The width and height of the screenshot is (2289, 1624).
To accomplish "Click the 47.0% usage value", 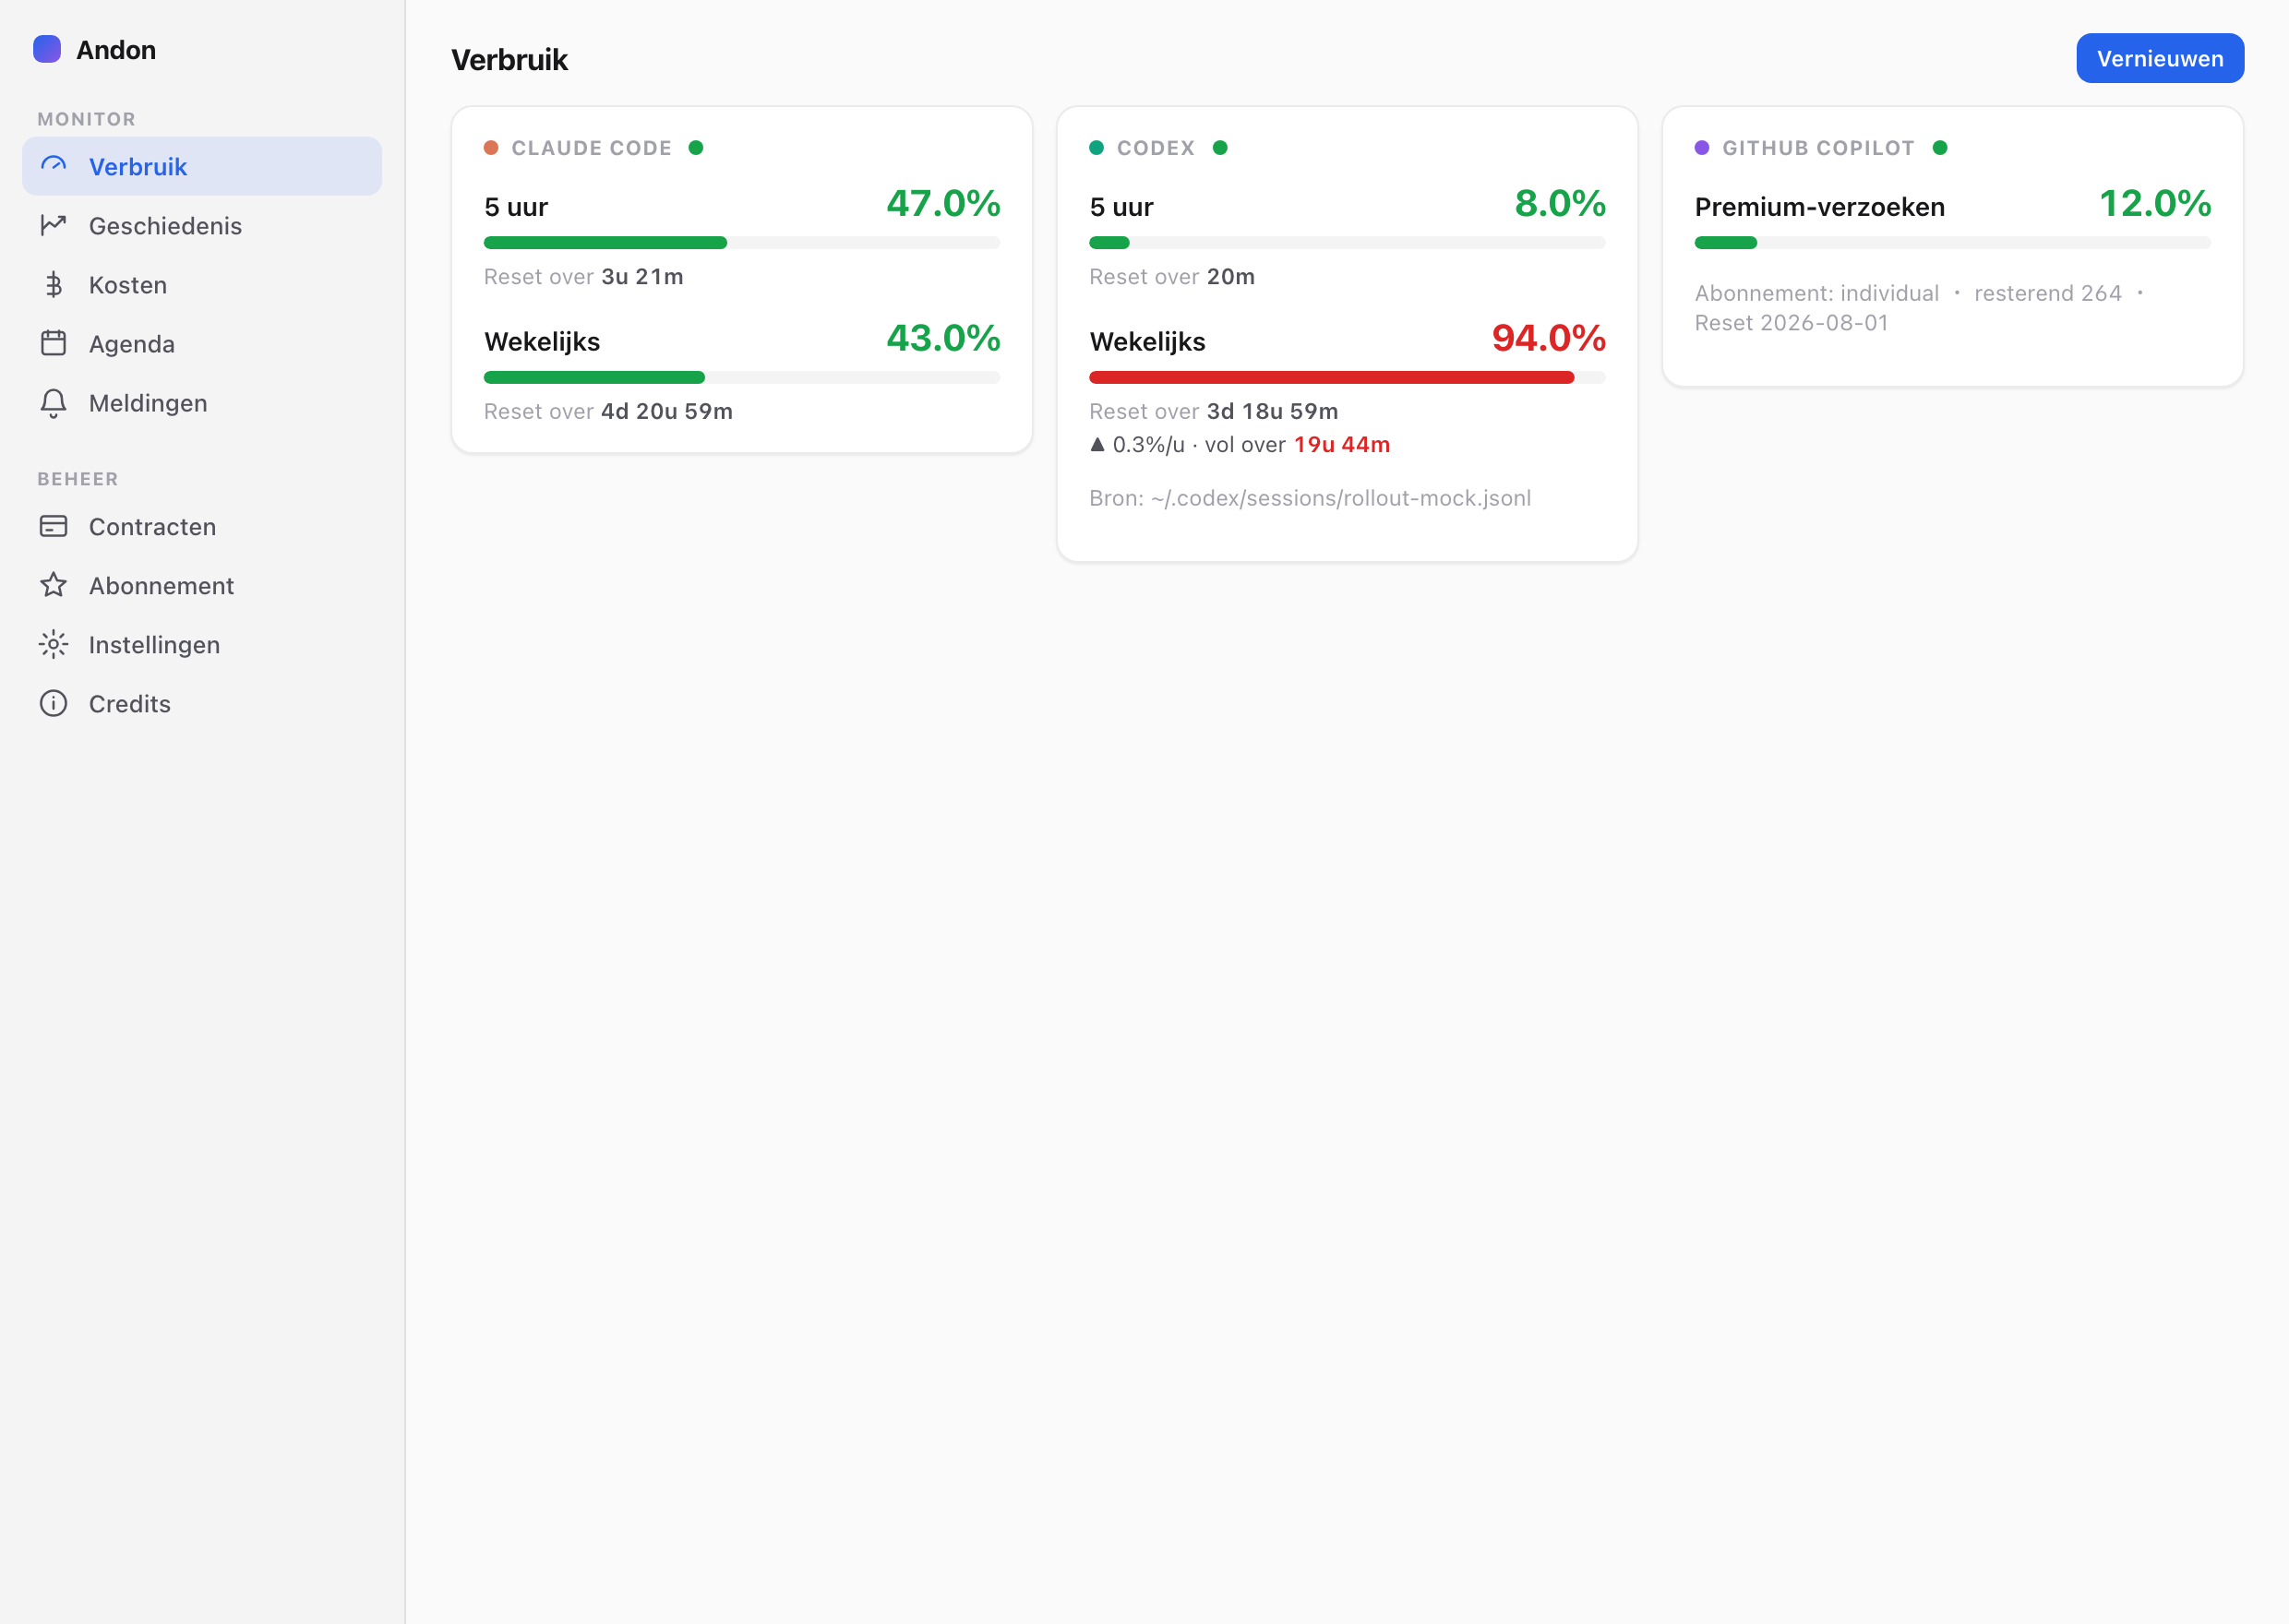I will point(943,203).
